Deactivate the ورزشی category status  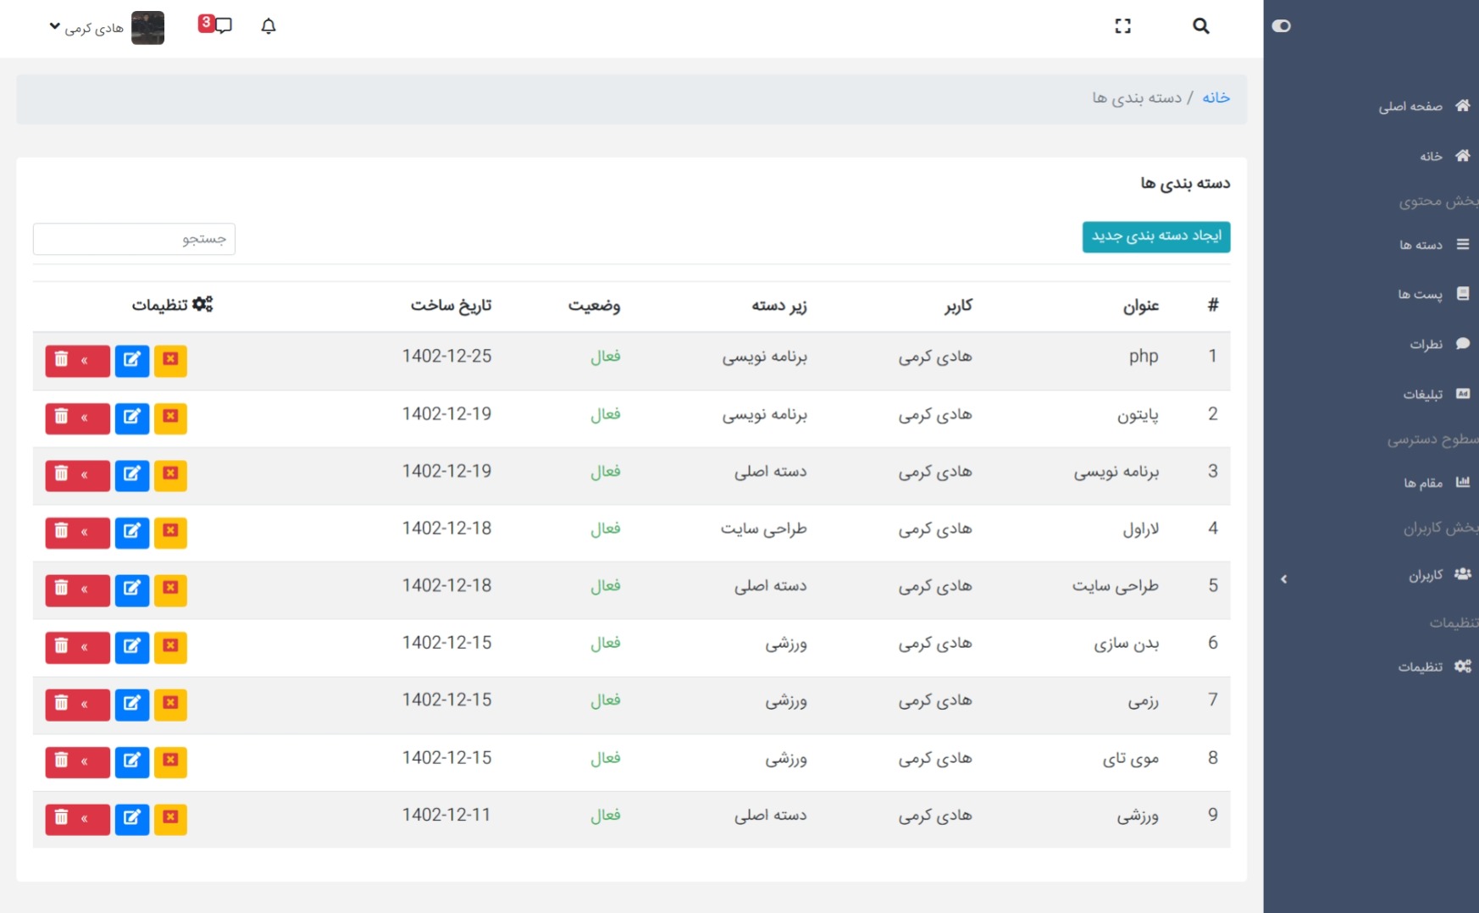170,818
